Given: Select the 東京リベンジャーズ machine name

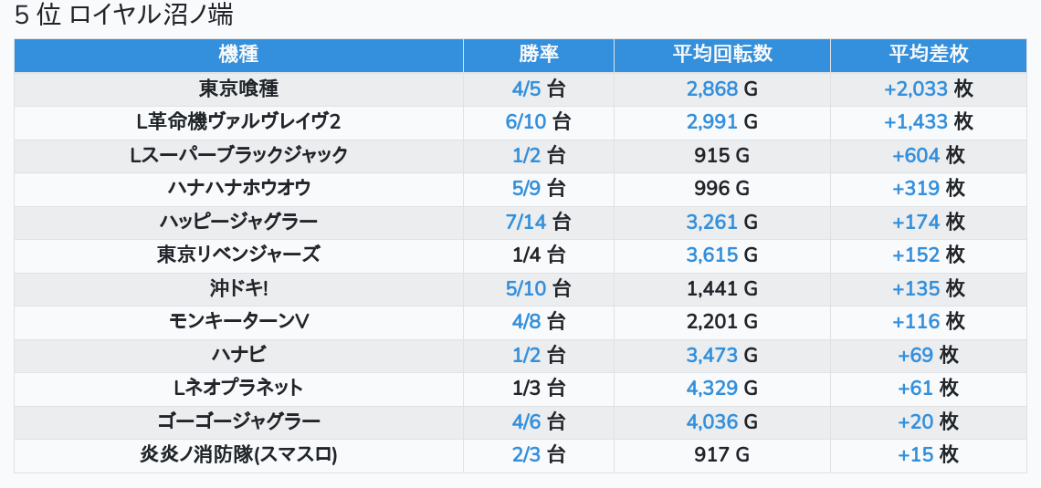Looking at the screenshot, I should (238, 254).
